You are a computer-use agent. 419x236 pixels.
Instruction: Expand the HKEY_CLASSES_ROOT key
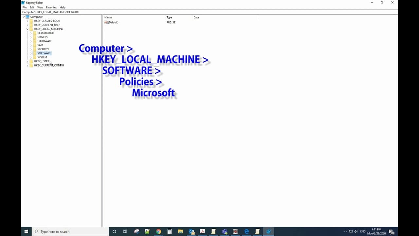[27, 21]
